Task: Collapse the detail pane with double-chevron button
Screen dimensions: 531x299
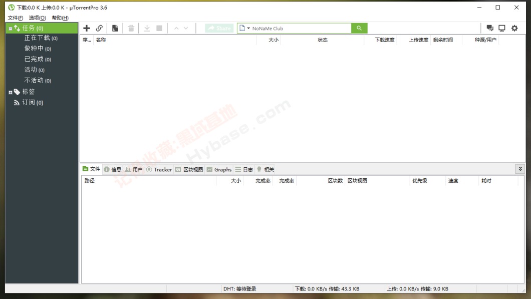Action: click(x=520, y=169)
